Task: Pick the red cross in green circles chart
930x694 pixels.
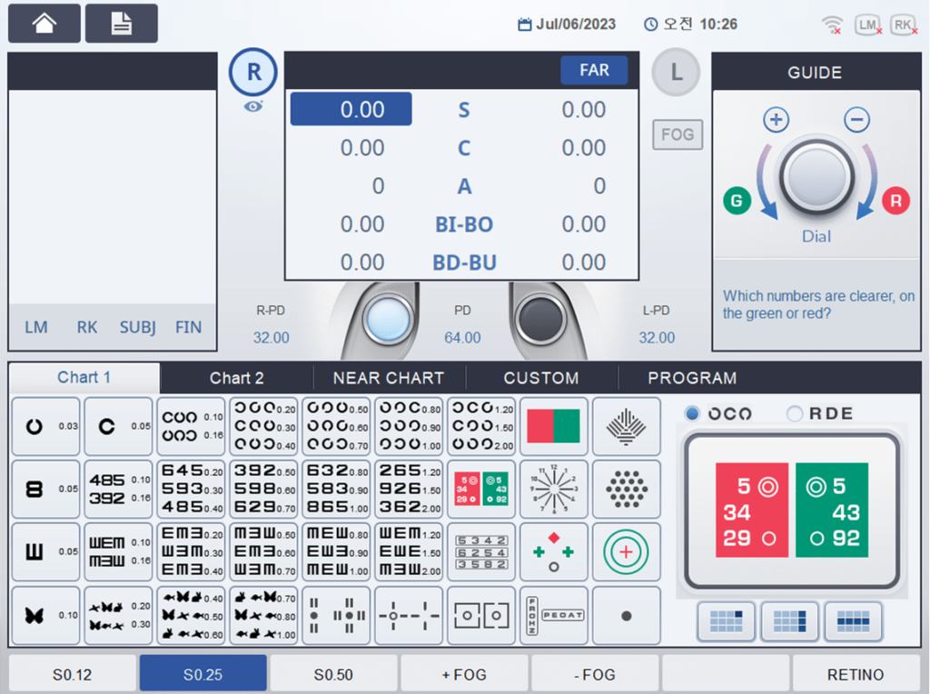Action: coord(626,551)
